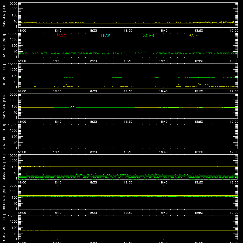The width and height of the screenshot is (243, 243).
Task: Click the 1000 tick of the 15400 MHz plot
Action: tap(14, 222)
